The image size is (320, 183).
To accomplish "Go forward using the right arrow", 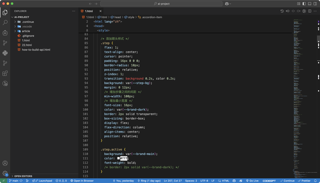I will pyautogui.click(x=96, y=4).
